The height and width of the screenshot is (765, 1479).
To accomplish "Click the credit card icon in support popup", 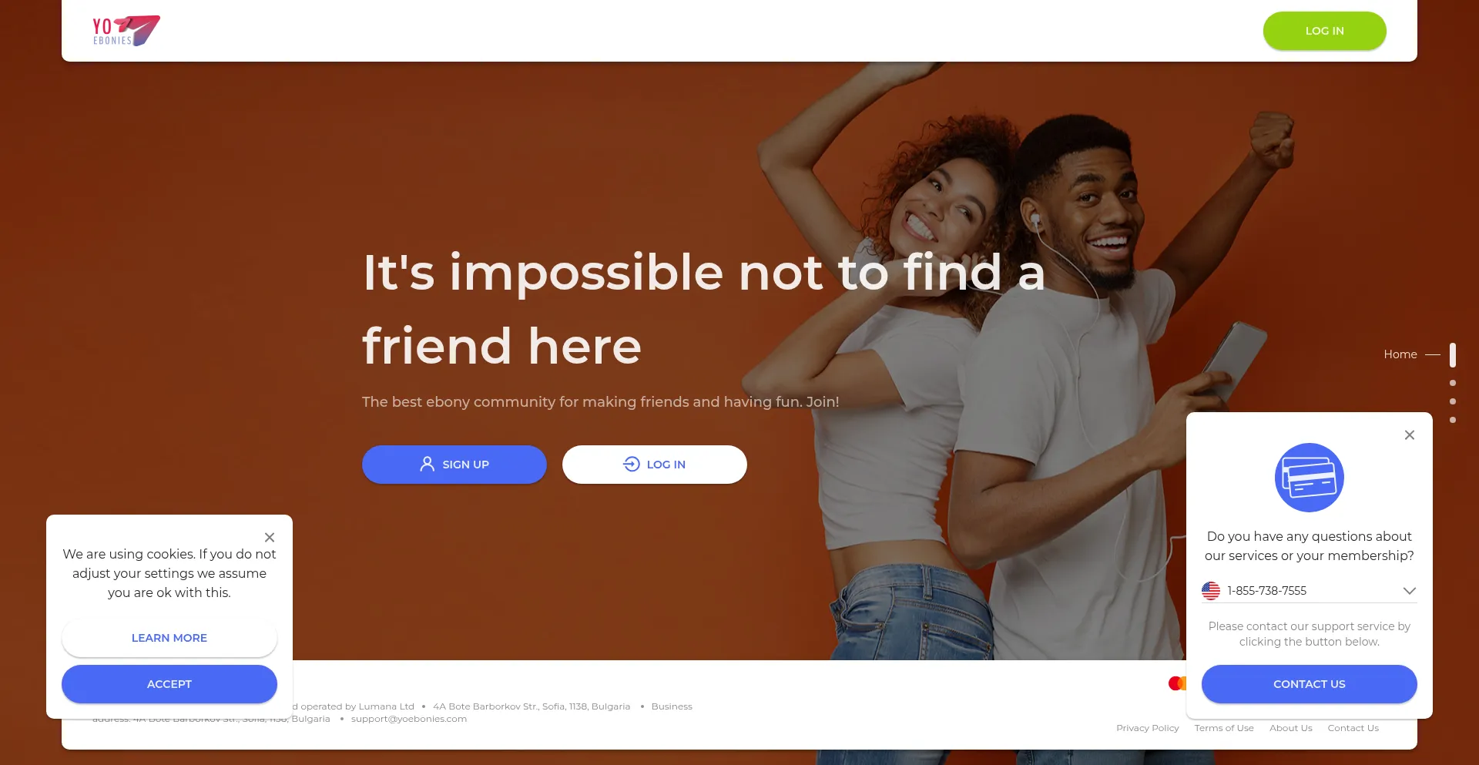I will [x=1310, y=478].
